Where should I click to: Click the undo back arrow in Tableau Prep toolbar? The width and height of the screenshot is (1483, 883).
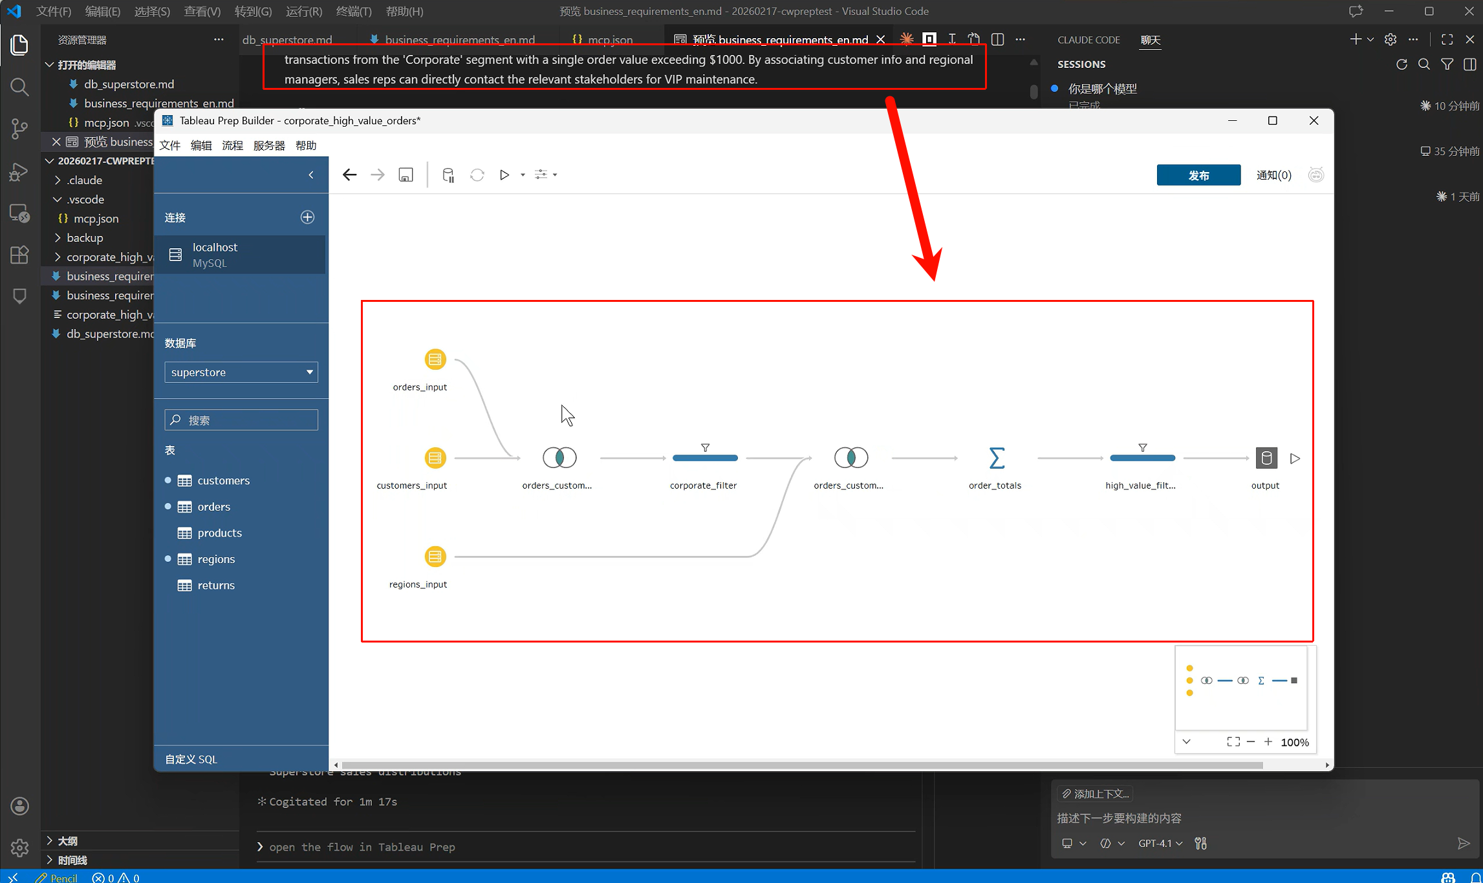pyautogui.click(x=349, y=175)
